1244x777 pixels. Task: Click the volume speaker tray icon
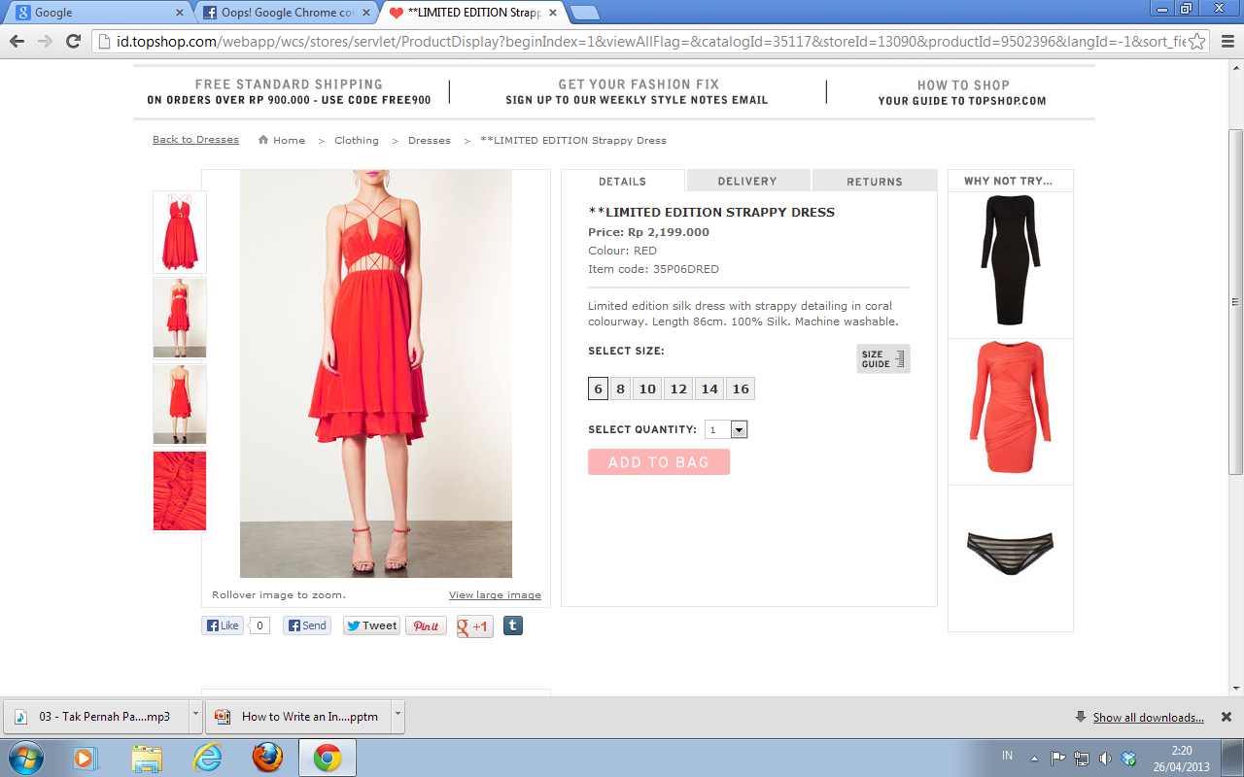click(x=1104, y=758)
